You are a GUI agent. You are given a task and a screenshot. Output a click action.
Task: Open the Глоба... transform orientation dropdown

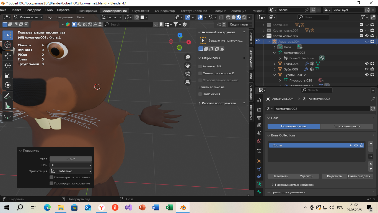pyautogui.click(x=112, y=17)
